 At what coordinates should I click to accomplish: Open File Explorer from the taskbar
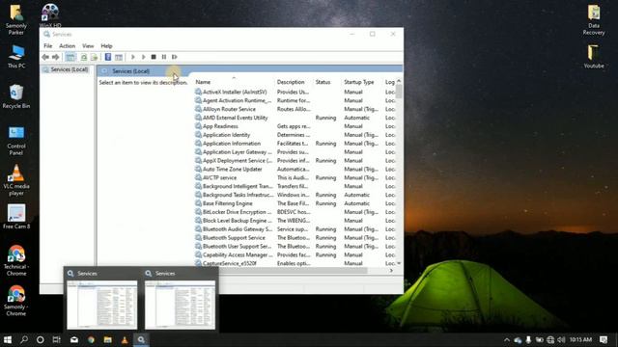click(107, 339)
